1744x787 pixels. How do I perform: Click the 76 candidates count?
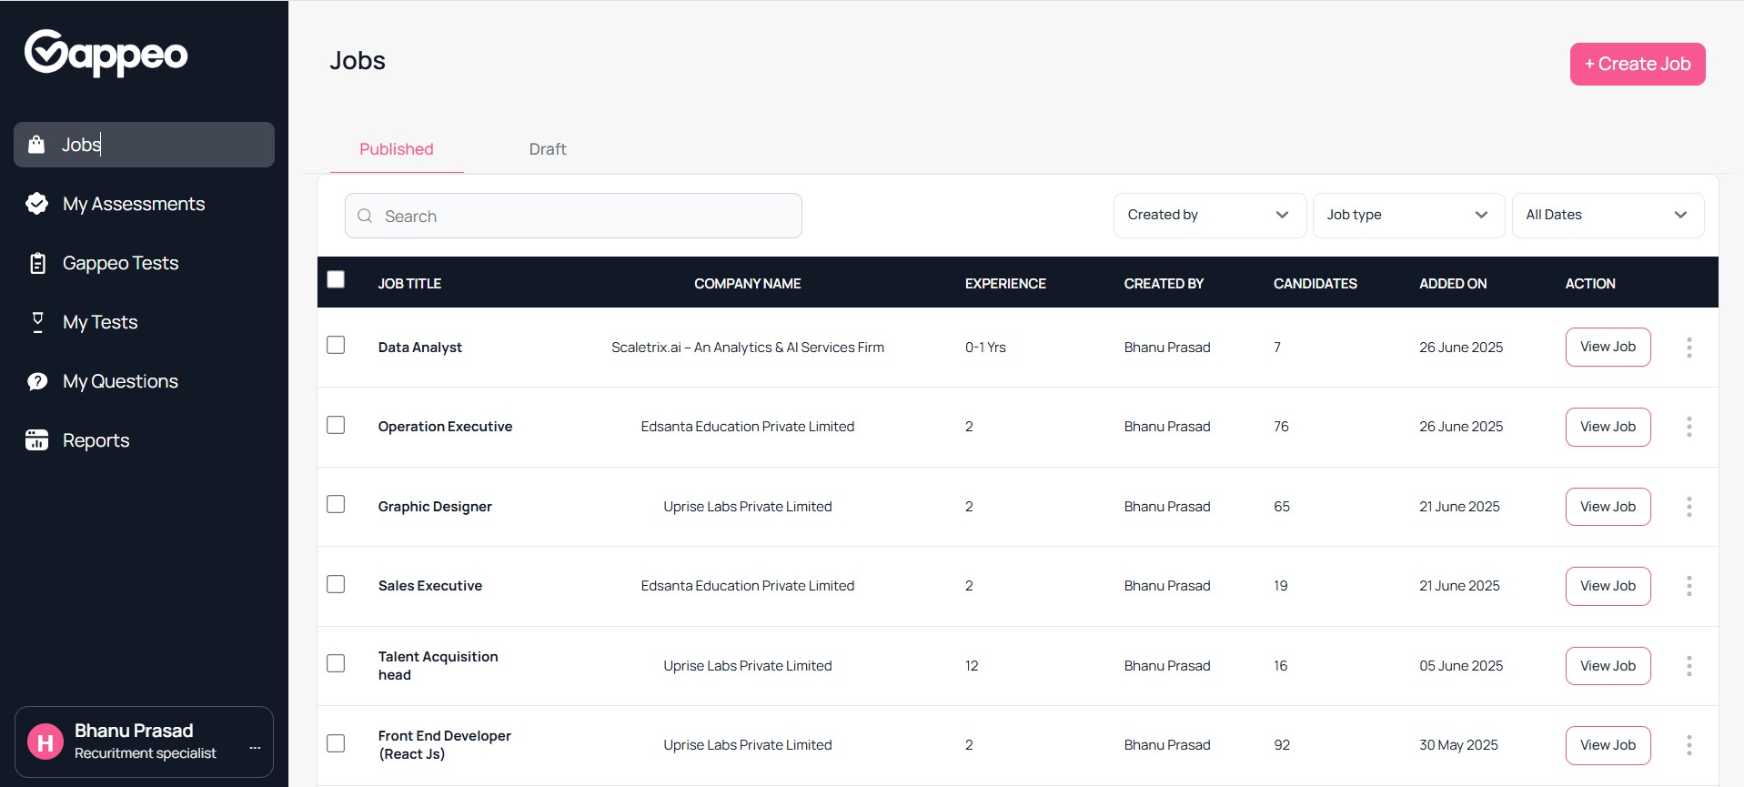click(1281, 427)
